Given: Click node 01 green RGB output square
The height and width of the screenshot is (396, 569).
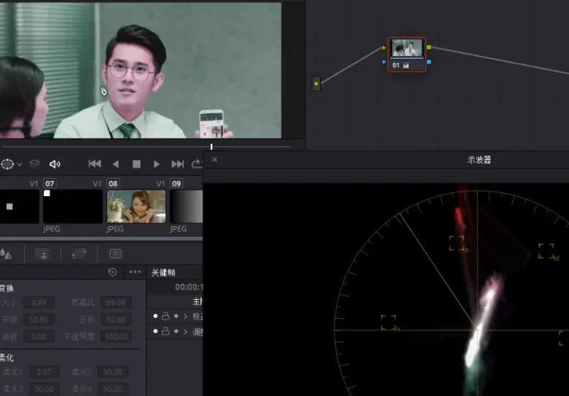Looking at the screenshot, I should click(x=429, y=47).
